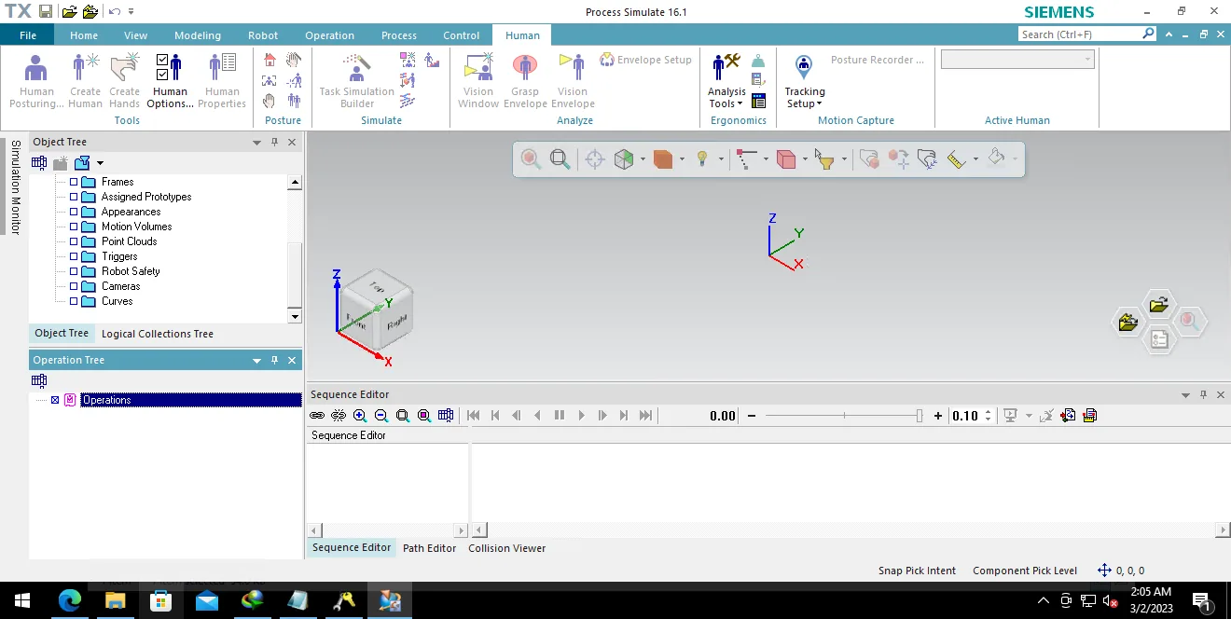Open Analysis Tools in Ergonomics group
The width and height of the screenshot is (1231, 619).
point(726,81)
